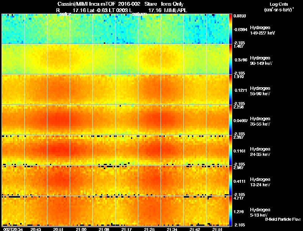Click the B-field Particle Flow label
Screen dimensions: 303x231
(x=283, y=219)
